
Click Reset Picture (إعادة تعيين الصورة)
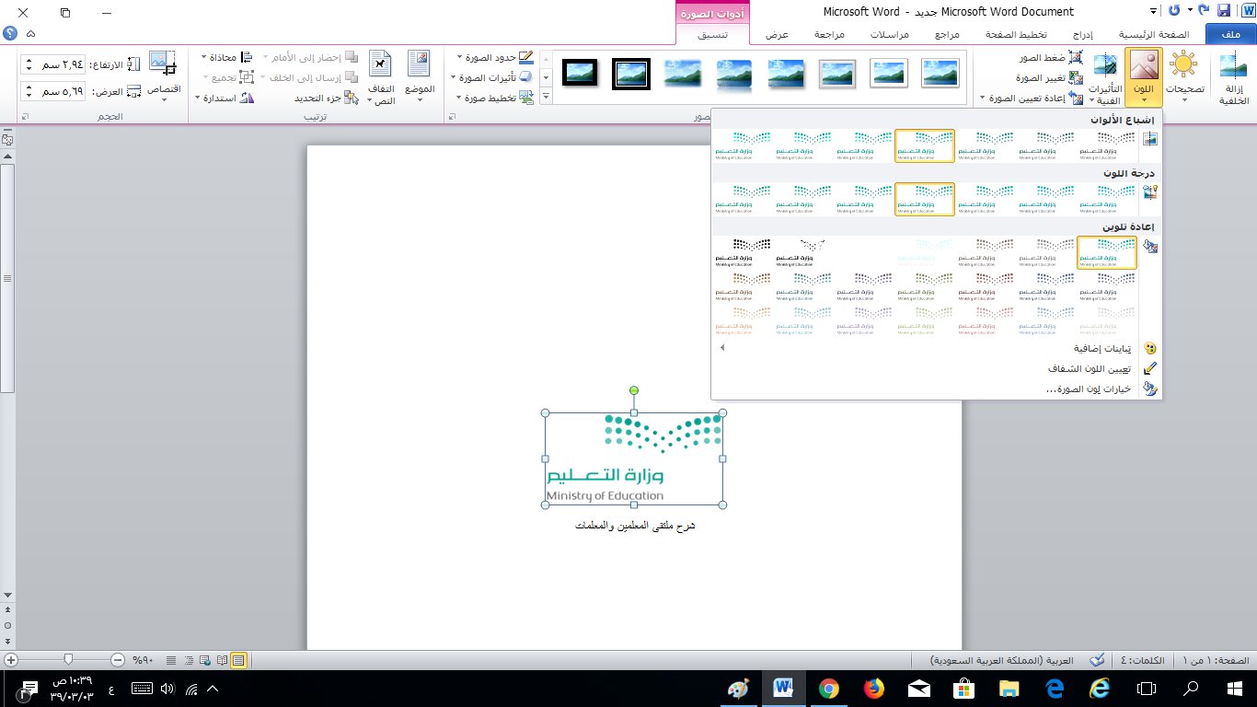pos(1032,99)
